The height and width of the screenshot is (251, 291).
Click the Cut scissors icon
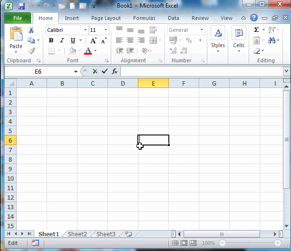point(31,30)
